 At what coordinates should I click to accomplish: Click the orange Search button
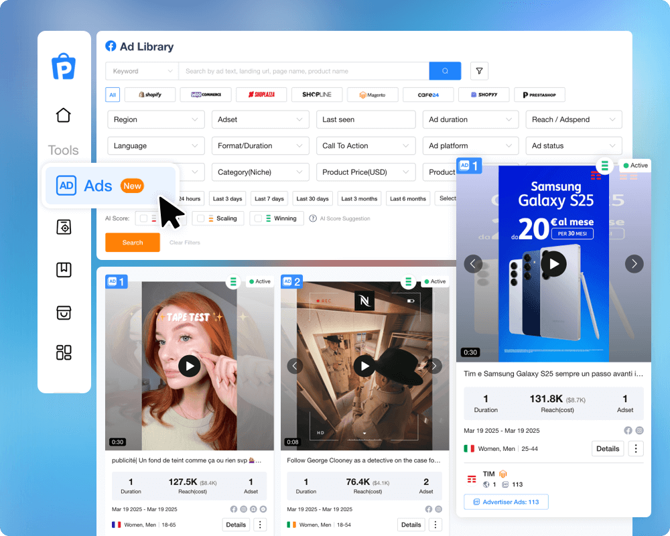pos(133,243)
